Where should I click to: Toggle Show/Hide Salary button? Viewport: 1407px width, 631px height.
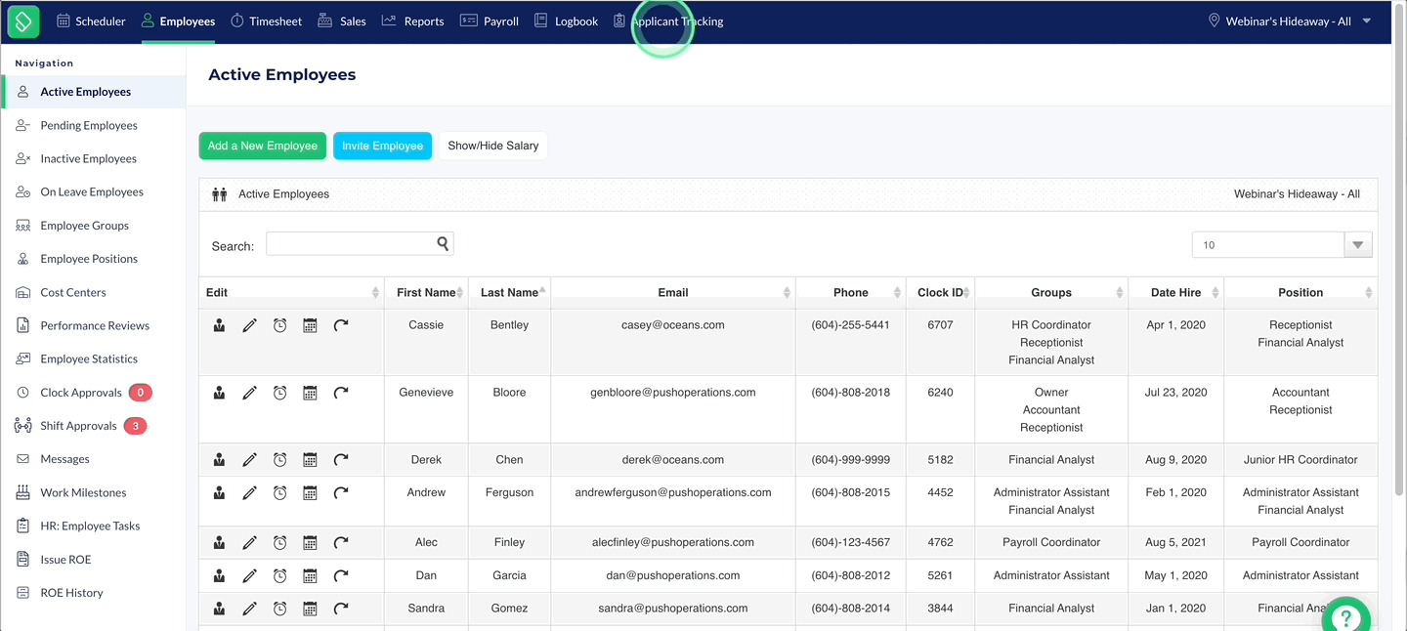pos(493,146)
